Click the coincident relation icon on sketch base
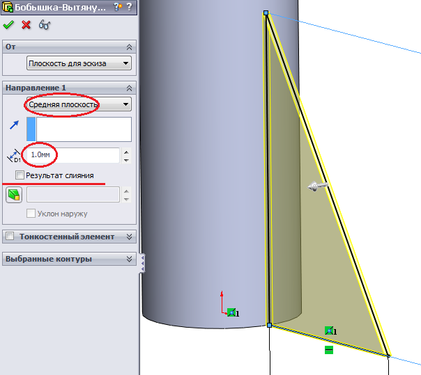This screenshot has height=375, width=421. click(329, 330)
